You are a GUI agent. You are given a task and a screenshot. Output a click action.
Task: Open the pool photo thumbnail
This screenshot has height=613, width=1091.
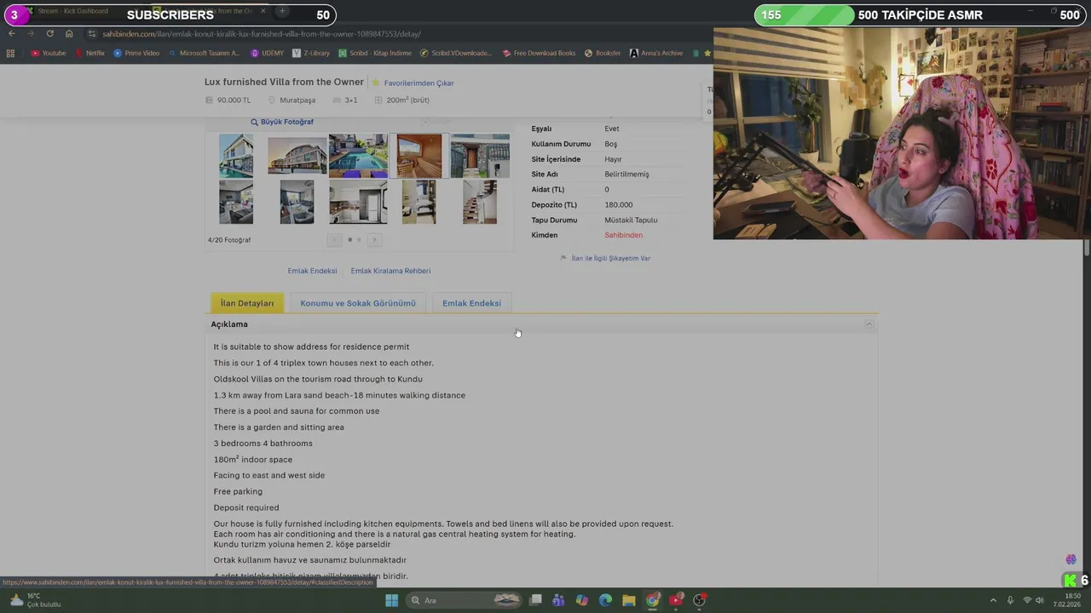click(358, 156)
